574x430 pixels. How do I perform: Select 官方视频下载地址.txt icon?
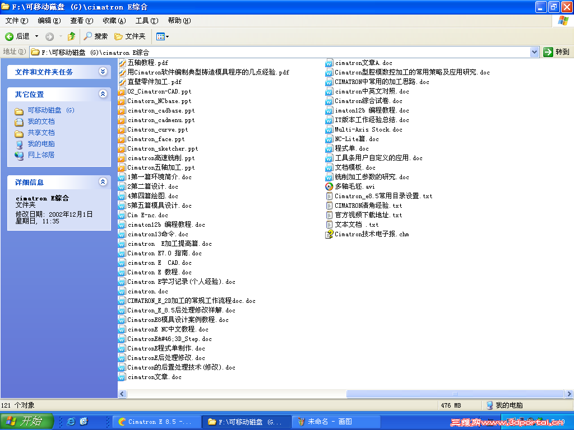(329, 215)
